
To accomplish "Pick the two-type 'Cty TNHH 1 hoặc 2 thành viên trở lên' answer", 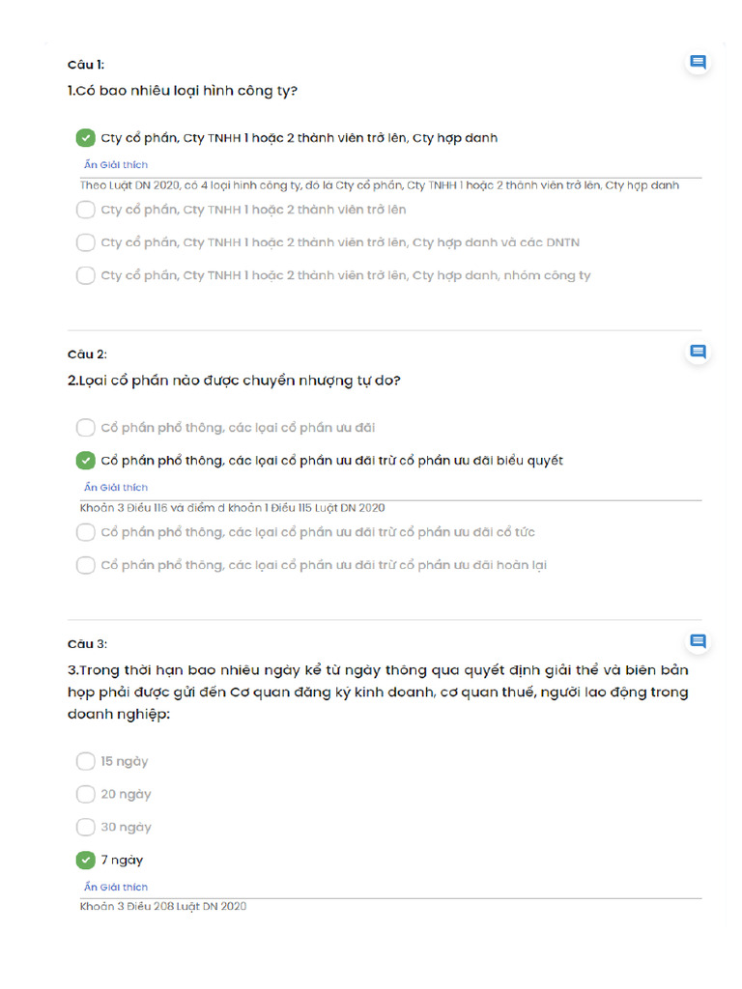I will point(85,210).
